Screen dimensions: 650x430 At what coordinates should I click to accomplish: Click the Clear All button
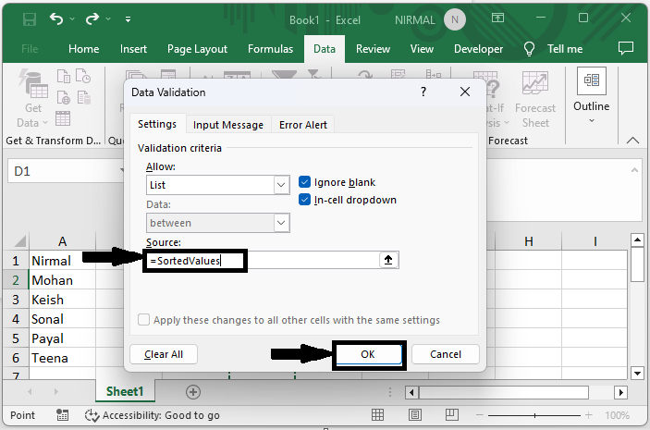[x=164, y=354]
